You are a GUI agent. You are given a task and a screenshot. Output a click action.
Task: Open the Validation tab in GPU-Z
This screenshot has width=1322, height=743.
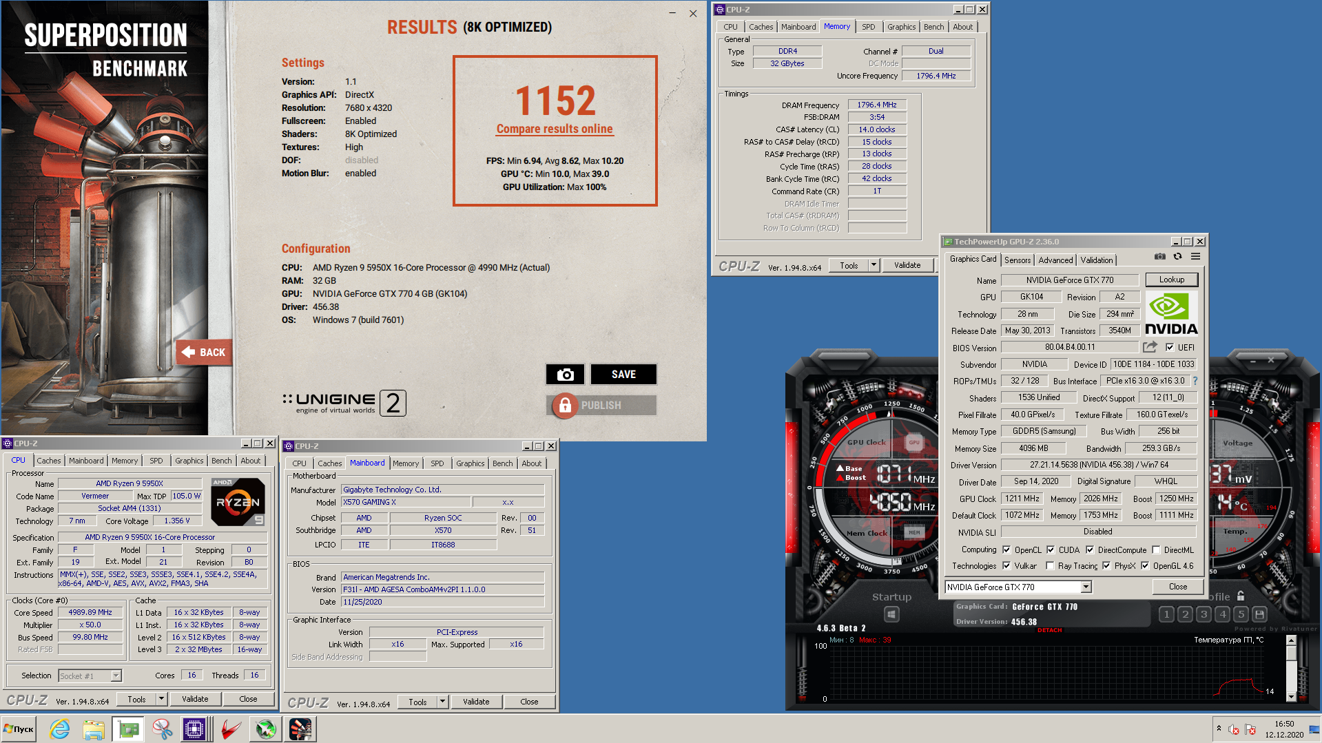(x=1096, y=260)
